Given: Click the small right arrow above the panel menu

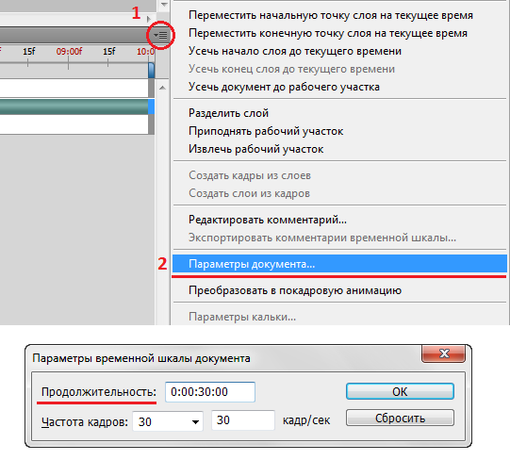Looking at the screenshot, I should pyautogui.click(x=149, y=19).
